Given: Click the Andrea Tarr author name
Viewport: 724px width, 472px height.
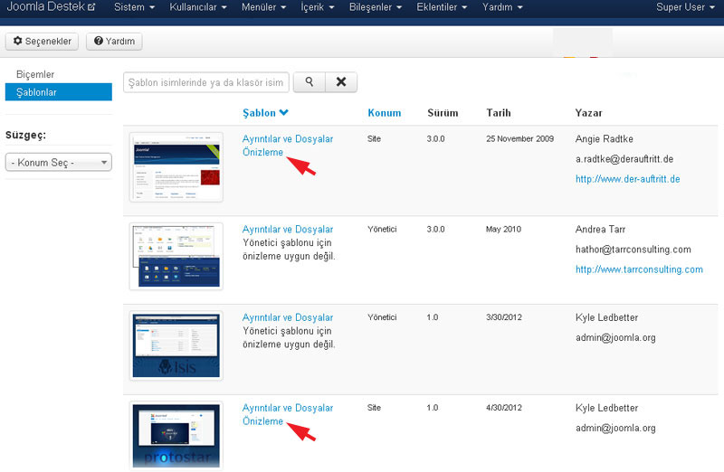Looking at the screenshot, I should click(x=600, y=230).
